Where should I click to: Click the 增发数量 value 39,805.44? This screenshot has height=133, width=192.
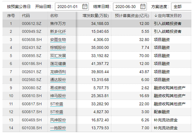point(100,72)
